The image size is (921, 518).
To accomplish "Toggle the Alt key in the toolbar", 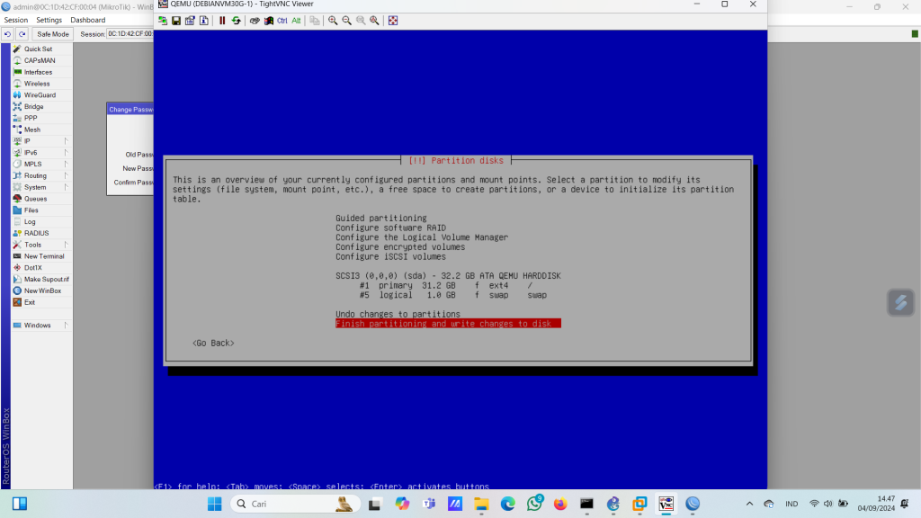I will point(296,21).
